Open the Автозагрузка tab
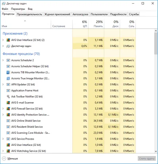Image resolution: width=158 pixels, height=164 pixels. click(80, 14)
